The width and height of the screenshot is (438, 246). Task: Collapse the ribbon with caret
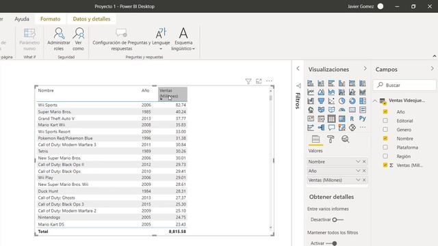(435, 56)
